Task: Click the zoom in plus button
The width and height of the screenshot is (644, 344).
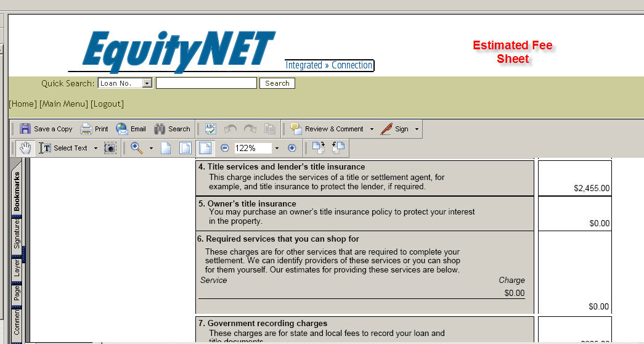Action: (x=292, y=148)
